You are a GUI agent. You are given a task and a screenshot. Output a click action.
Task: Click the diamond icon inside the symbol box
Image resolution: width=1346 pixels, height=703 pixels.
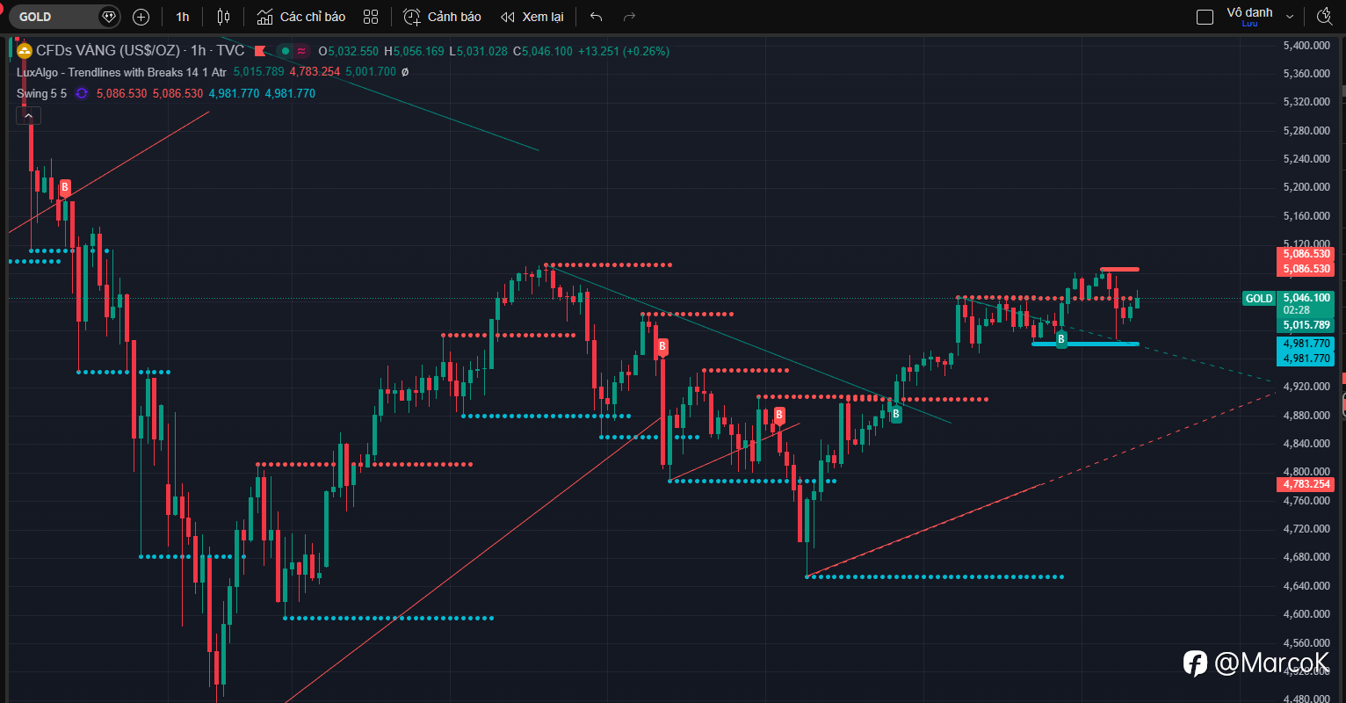pos(108,17)
